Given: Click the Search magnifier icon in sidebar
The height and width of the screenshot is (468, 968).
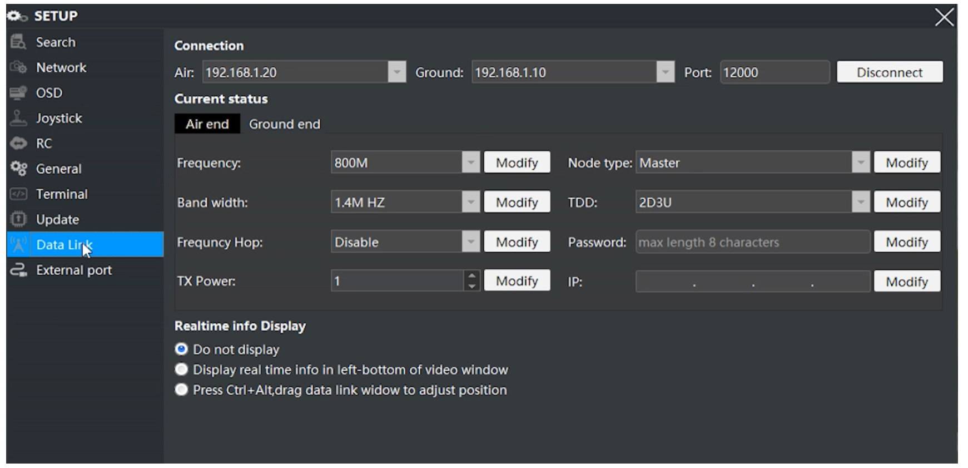Looking at the screenshot, I should coord(18,42).
